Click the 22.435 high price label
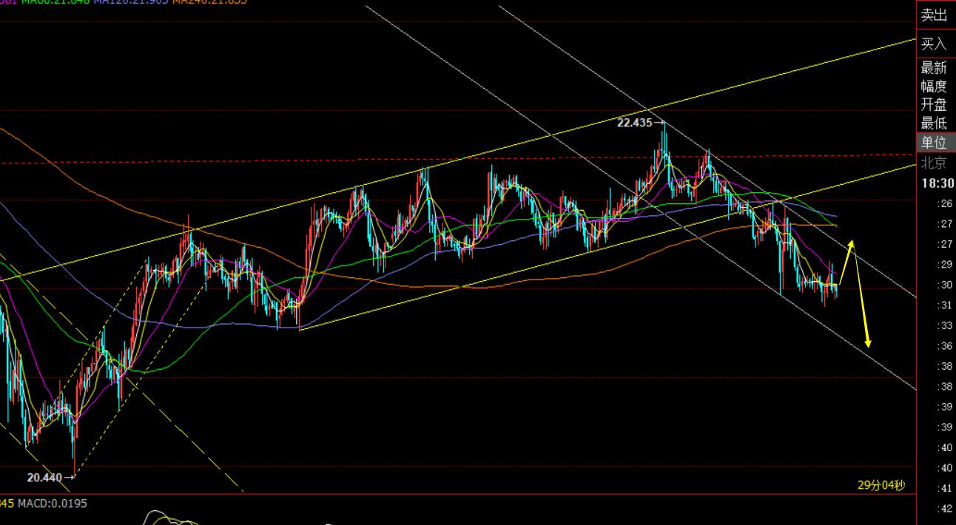956x525 pixels. click(x=635, y=123)
